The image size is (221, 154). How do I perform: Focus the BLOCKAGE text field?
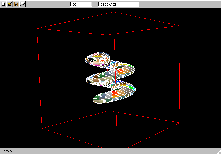tap(119, 4)
